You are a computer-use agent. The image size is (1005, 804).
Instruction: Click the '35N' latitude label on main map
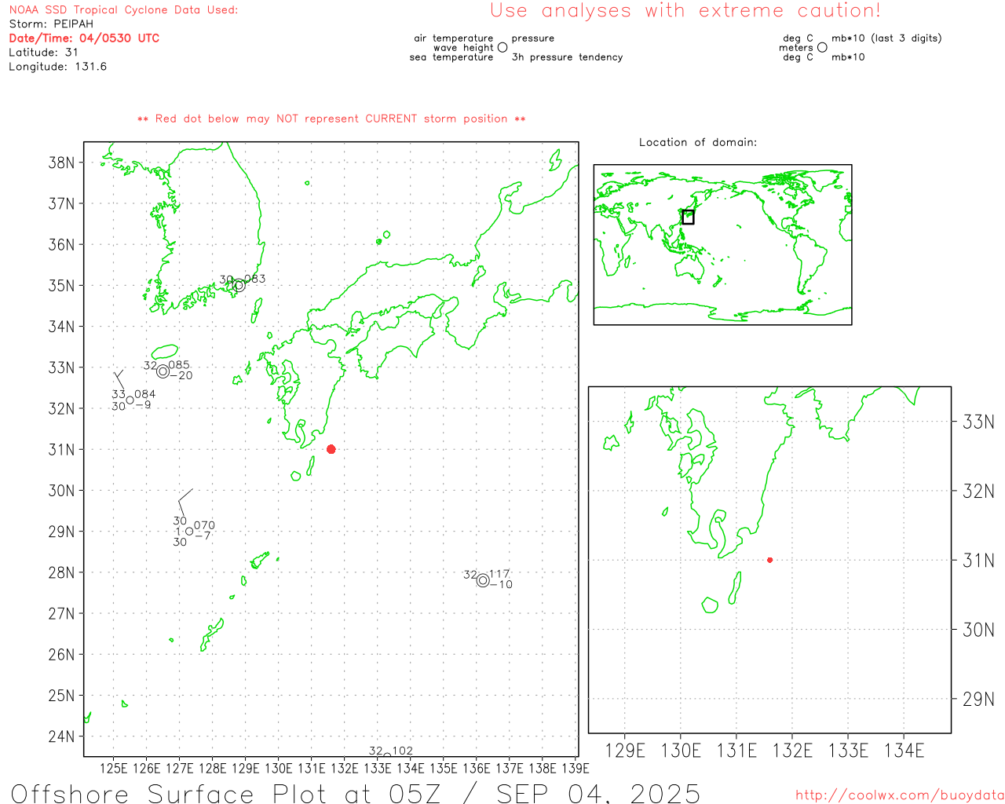[x=61, y=286]
